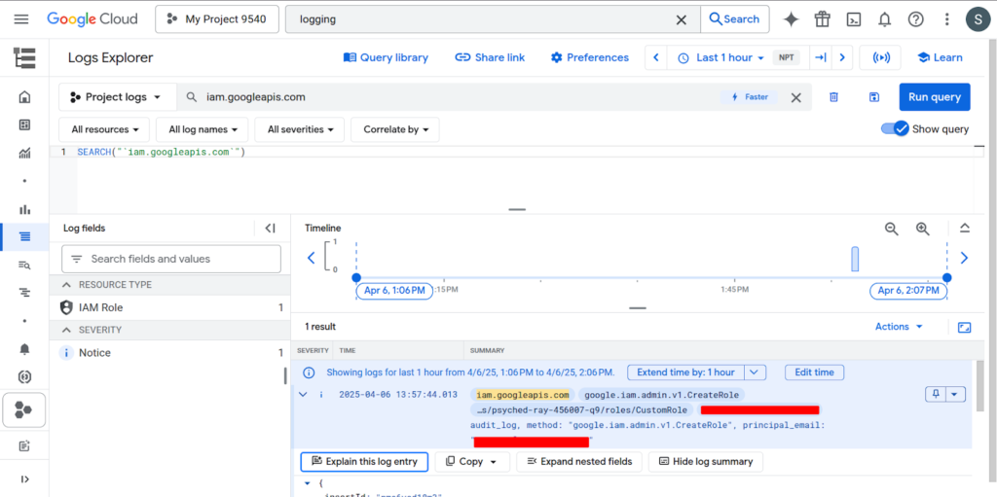Save the query with the floppy icon
The image size is (997, 497).
[x=874, y=97]
